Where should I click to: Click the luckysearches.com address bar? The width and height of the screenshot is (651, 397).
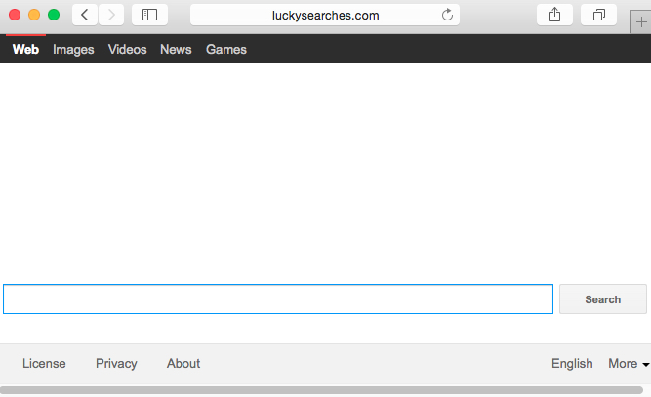pos(325,15)
